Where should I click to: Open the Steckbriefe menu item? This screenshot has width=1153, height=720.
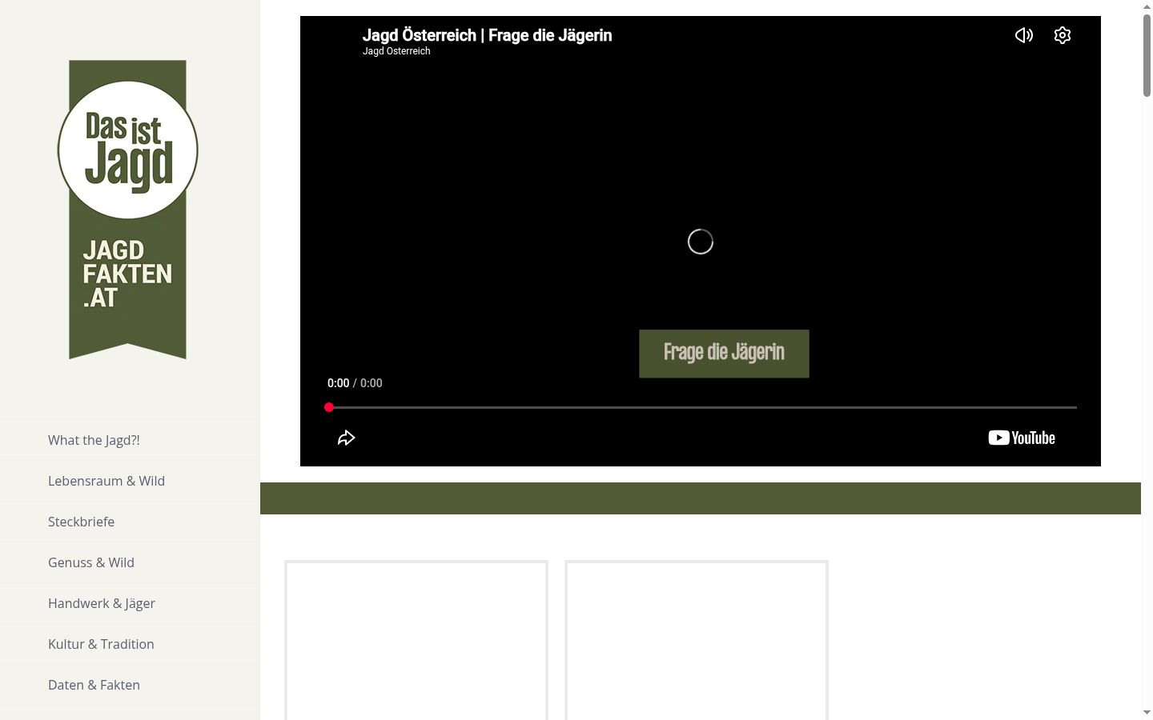click(x=81, y=522)
